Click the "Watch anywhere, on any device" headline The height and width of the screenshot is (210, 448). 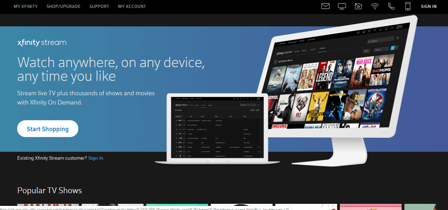[111, 70]
